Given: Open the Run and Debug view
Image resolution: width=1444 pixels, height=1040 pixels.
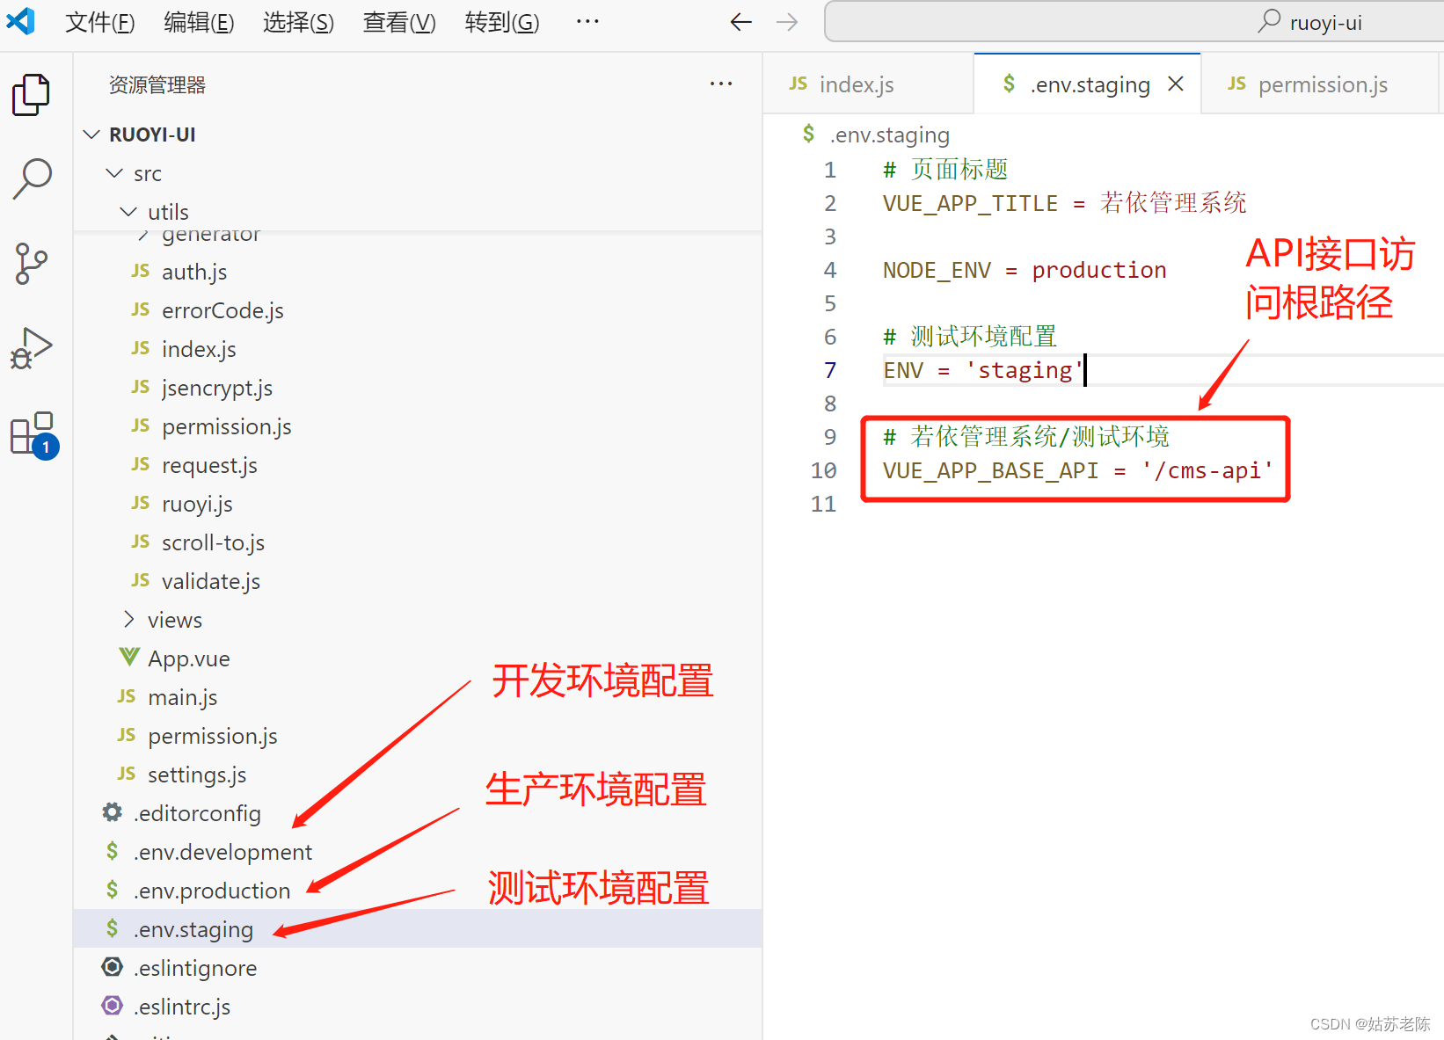Looking at the screenshot, I should (x=32, y=348).
